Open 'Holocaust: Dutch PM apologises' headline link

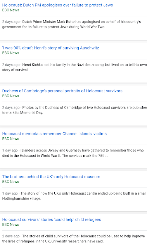pos(57,5)
